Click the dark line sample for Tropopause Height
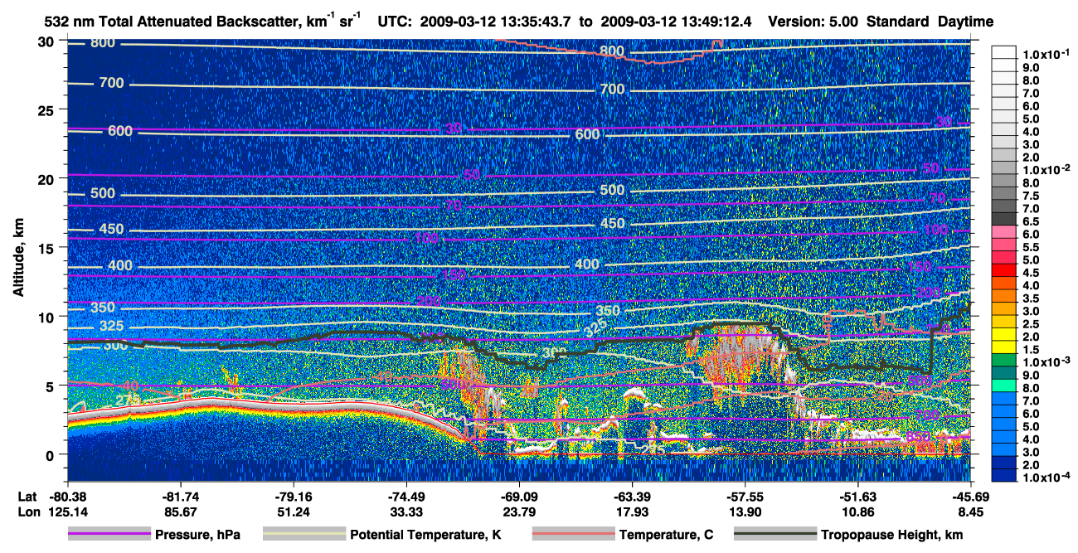The width and height of the screenshot is (1078, 553). (x=774, y=535)
